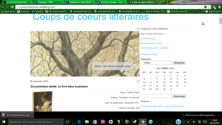Open the Musée d'Orsay bookmark

[x=154, y=11]
